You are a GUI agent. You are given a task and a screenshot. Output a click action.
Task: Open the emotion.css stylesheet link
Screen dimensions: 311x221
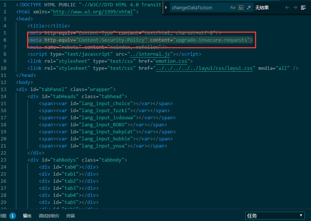pyautogui.click(x=171, y=61)
